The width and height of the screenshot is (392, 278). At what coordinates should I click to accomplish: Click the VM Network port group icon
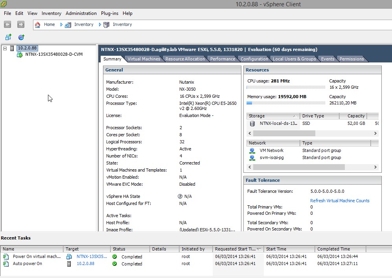(252, 150)
